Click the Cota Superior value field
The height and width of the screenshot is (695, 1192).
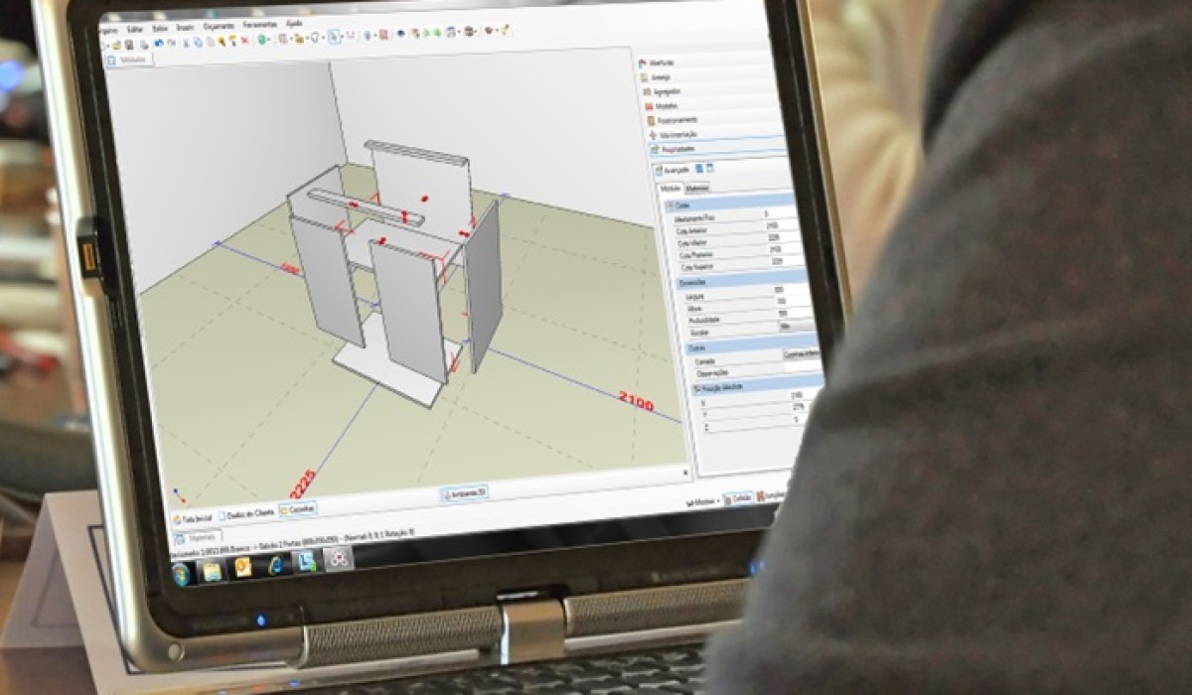(787, 261)
